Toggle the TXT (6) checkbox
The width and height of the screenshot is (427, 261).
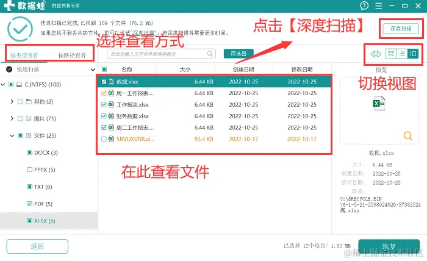pyautogui.click(x=30, y=187)
